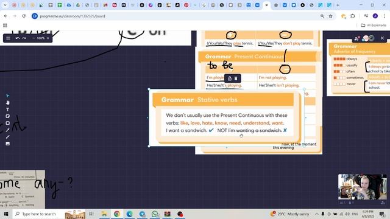The width and height of the screenshot is (390, 219).
Task: Open the Windows Start menu
Action: pos(5,214)
